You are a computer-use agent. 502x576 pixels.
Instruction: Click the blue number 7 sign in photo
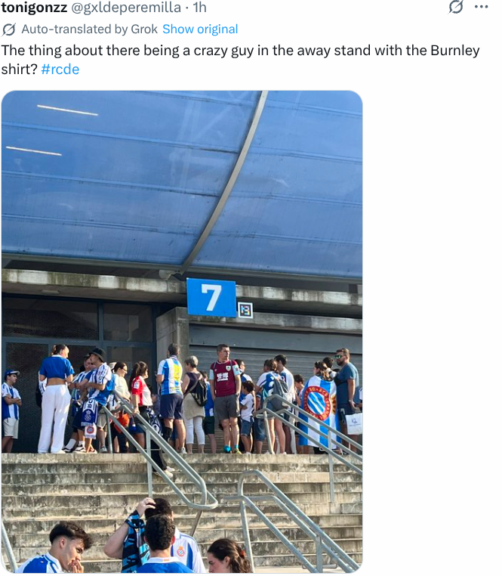click(211, 298)
